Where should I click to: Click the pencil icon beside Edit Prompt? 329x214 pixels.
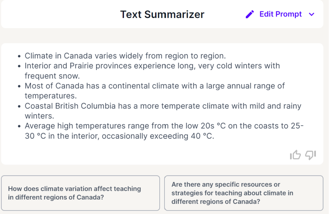(250, 14)
